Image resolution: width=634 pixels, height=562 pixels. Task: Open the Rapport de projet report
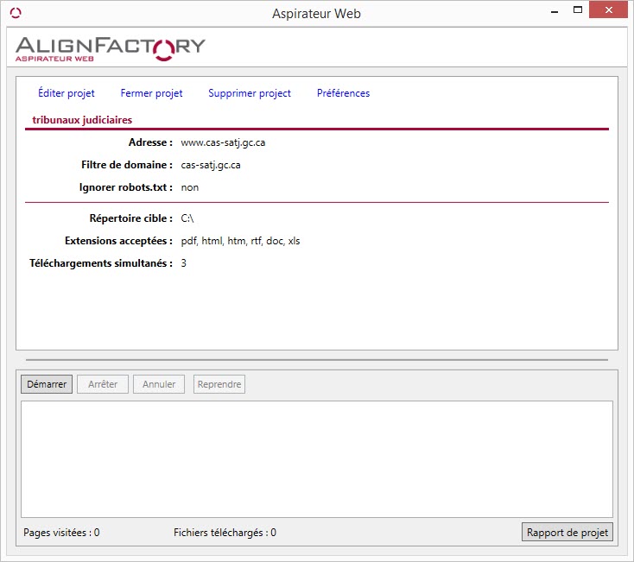pyautogui.click(x=567, y=533)
